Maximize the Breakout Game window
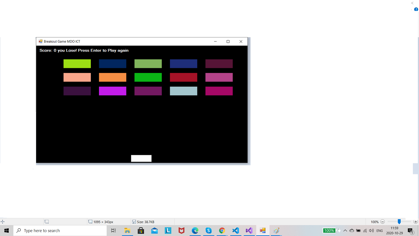Screen dimensions: 419x236 coord(228,42)
